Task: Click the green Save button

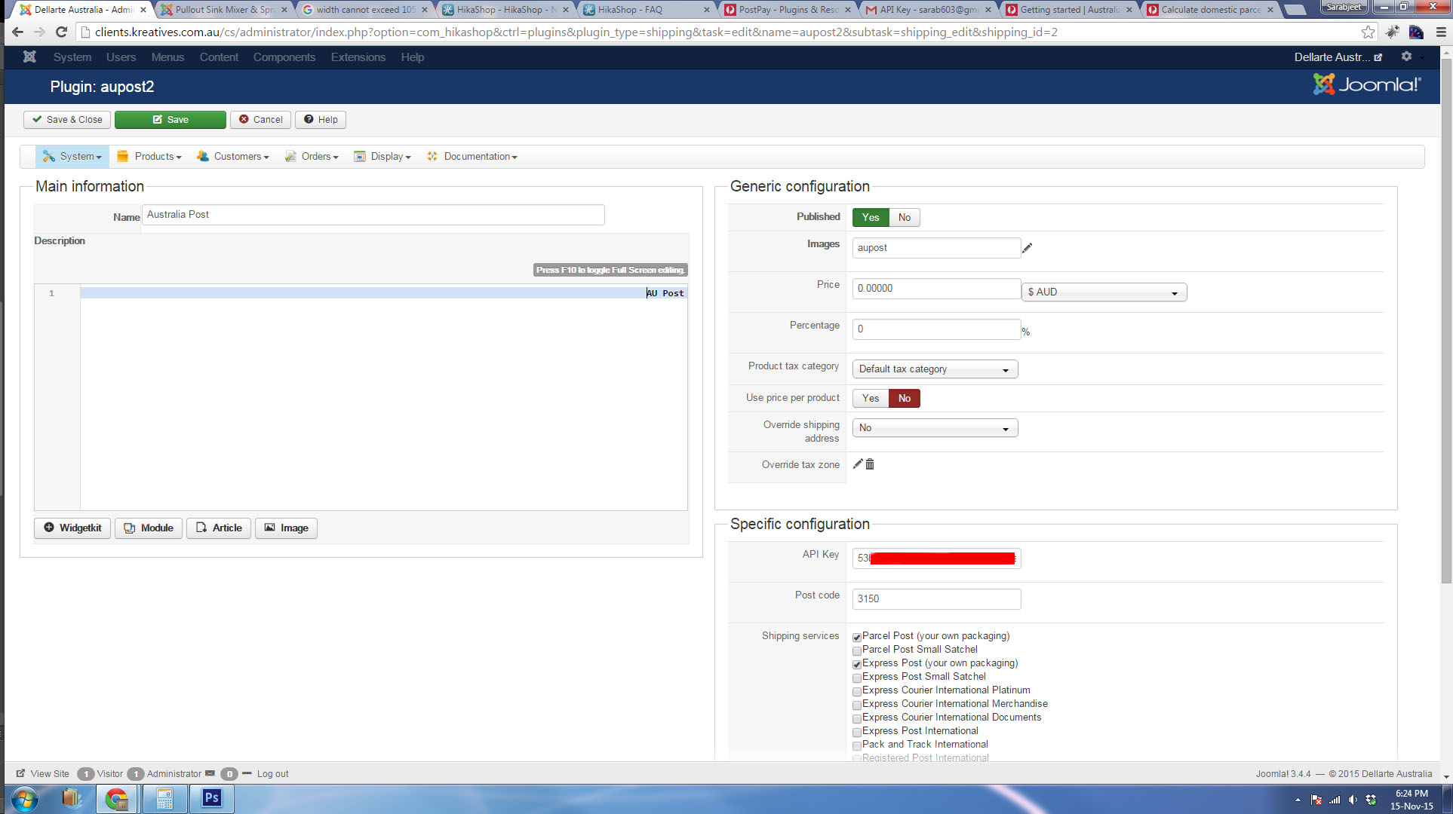Action: pyautogui.click(x=170, y=120)
